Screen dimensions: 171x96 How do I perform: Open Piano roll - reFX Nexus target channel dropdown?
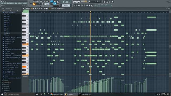[58, 8]
